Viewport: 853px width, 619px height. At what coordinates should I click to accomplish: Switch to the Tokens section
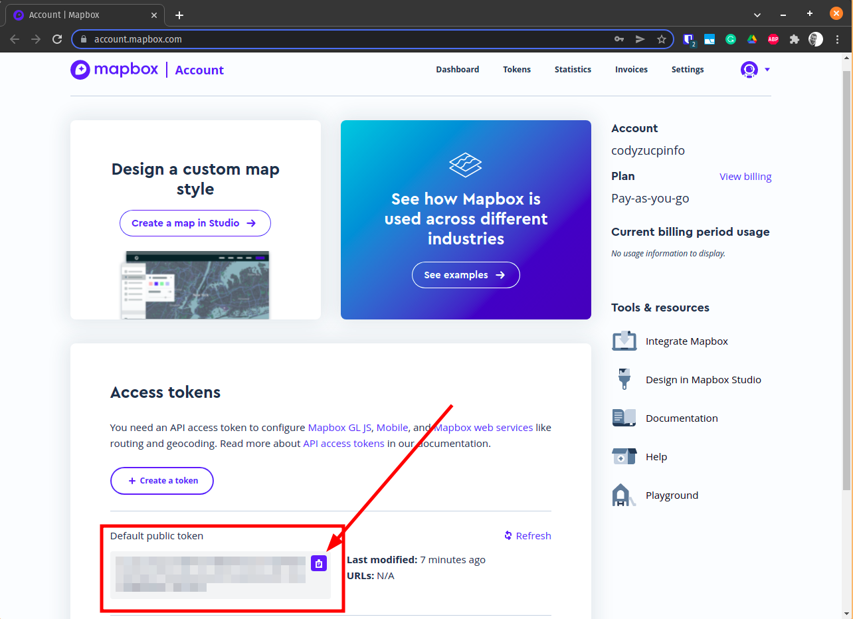[x=517, y=69]
